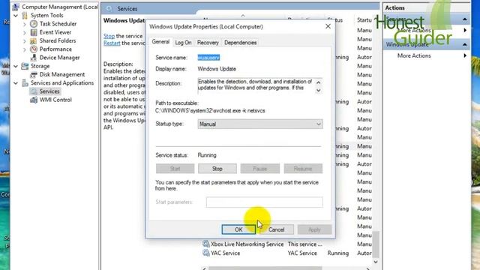The image size is (480, 270).
Task: Open the Startup type dropdown
Action: pyautogui.click(x=260, y=124)
